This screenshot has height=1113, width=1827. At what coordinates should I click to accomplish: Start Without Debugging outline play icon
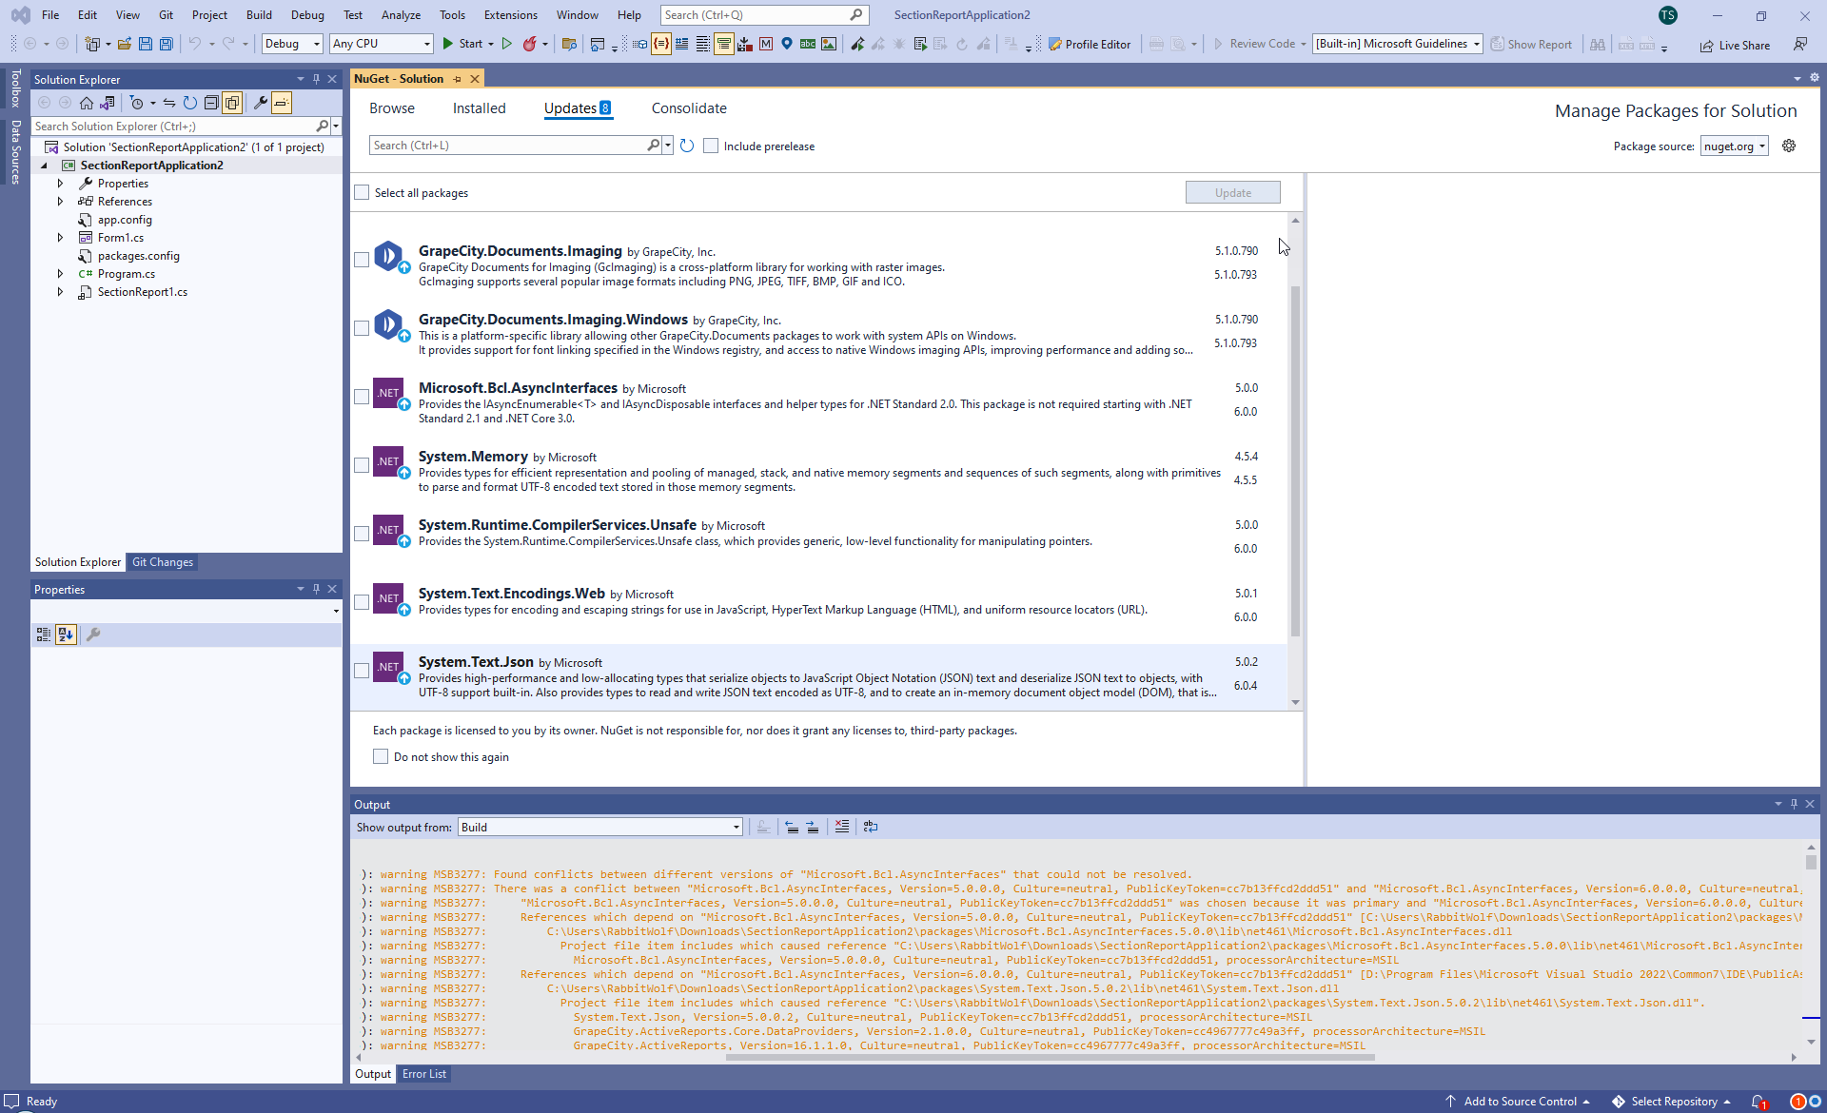pyautogui.click(x=507, y=44)
